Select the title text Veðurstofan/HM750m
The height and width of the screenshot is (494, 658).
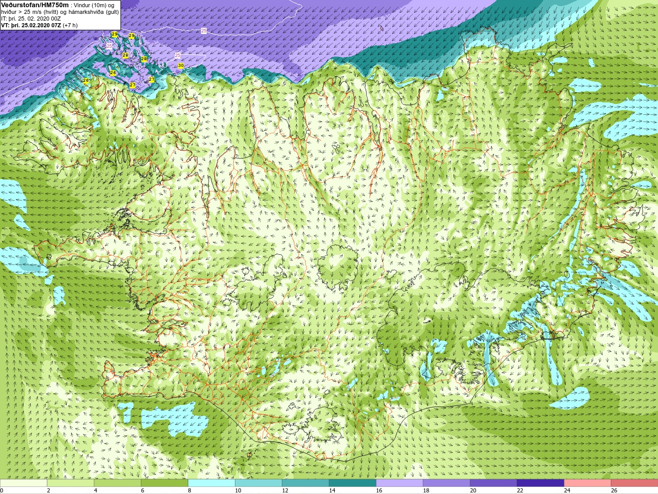pos(35,5)
